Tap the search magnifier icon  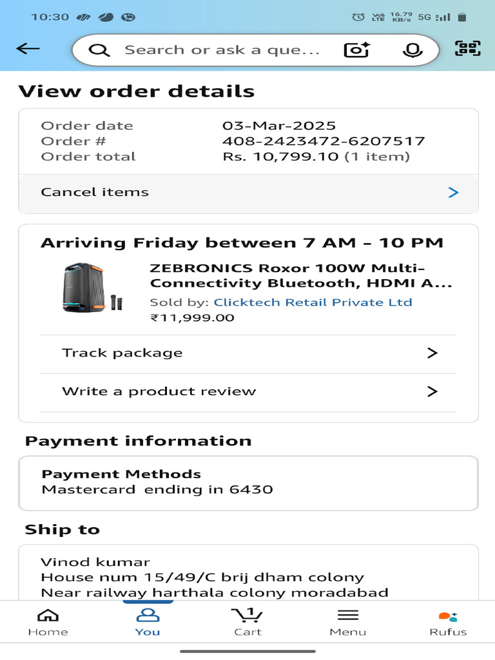[99, 50]
